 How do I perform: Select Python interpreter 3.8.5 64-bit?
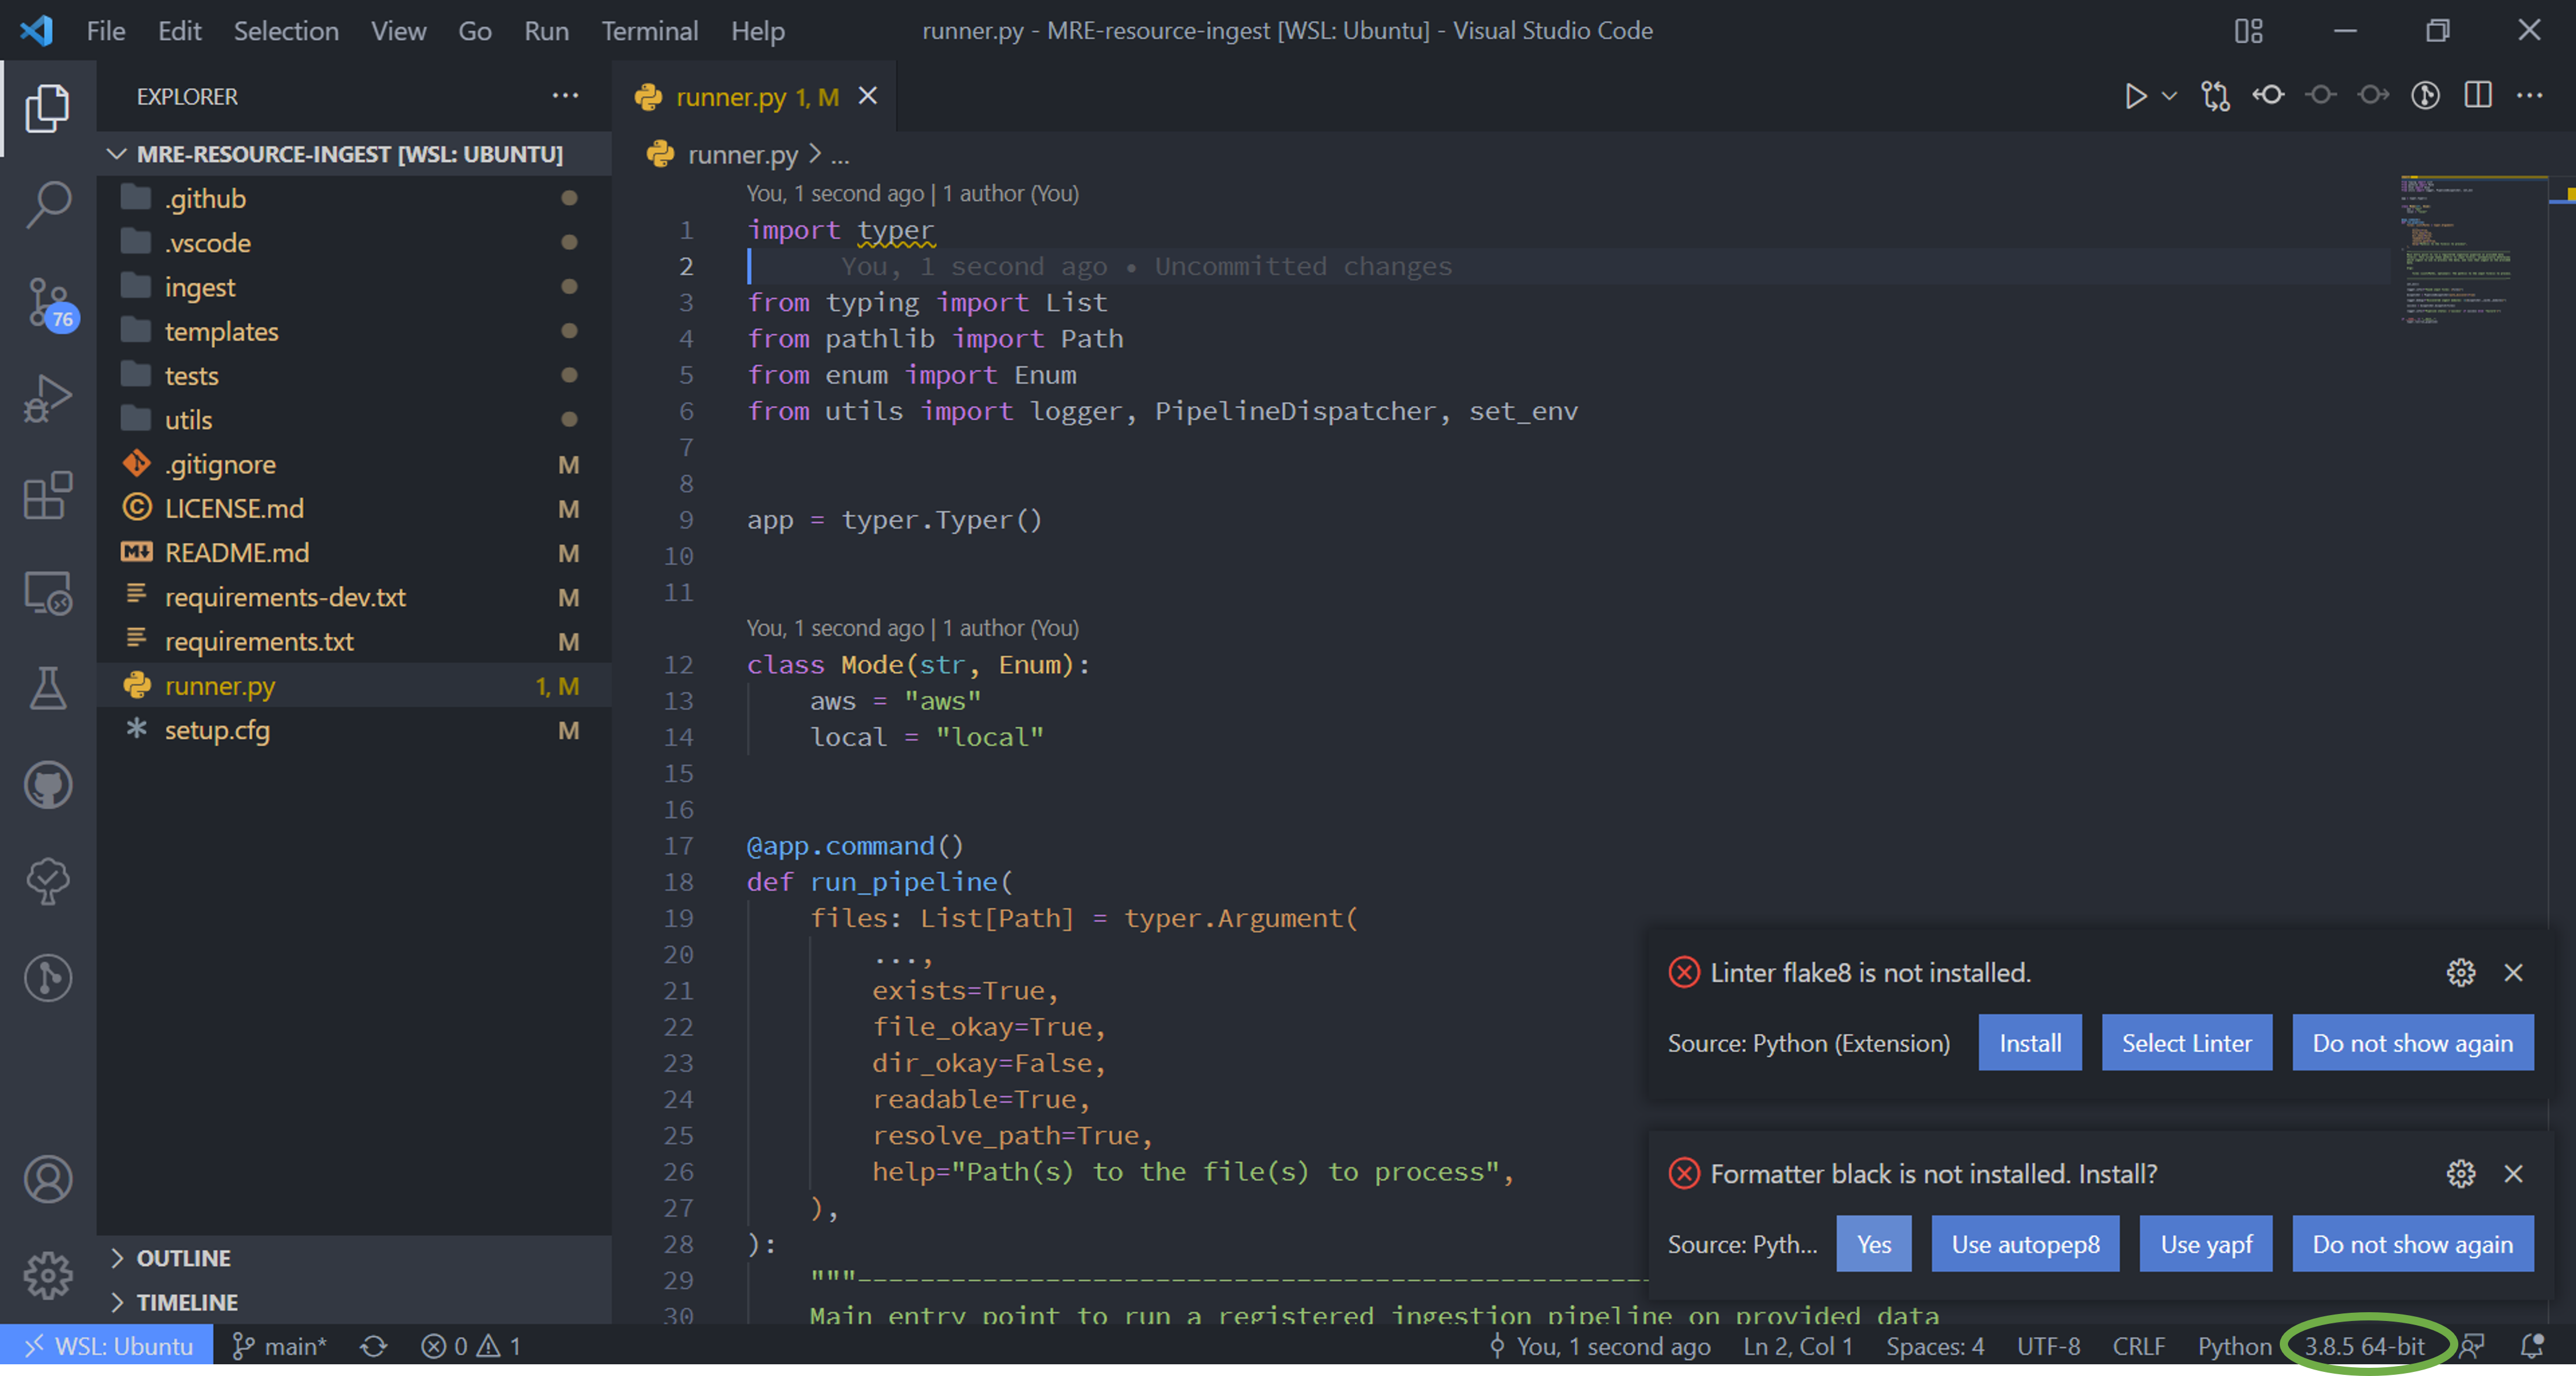(2364, 1347)
